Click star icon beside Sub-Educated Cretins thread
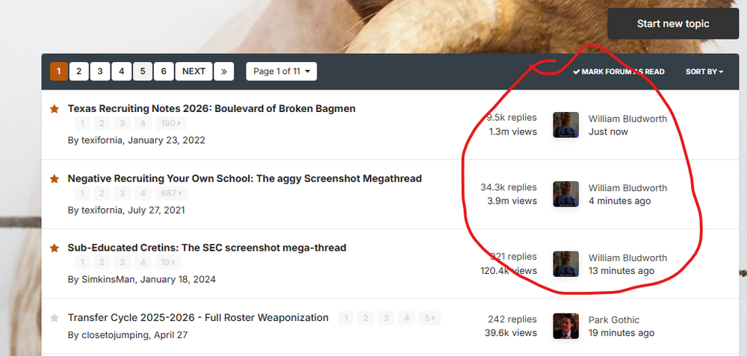Viewport: 747px width, 356px height. tap(54, 248)
